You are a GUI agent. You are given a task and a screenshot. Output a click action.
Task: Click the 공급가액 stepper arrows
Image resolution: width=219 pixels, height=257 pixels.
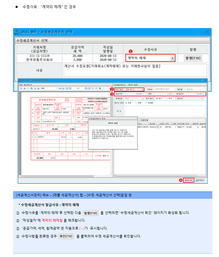coord(143,94)
